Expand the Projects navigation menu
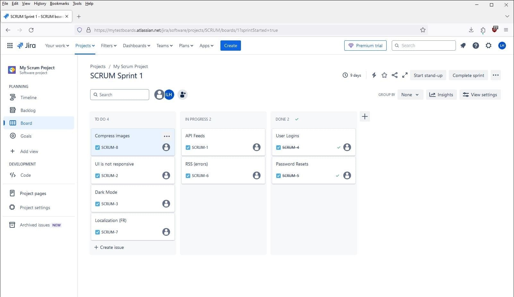The height and width of the screenshot is (297, 514). (x=85, y=46)
